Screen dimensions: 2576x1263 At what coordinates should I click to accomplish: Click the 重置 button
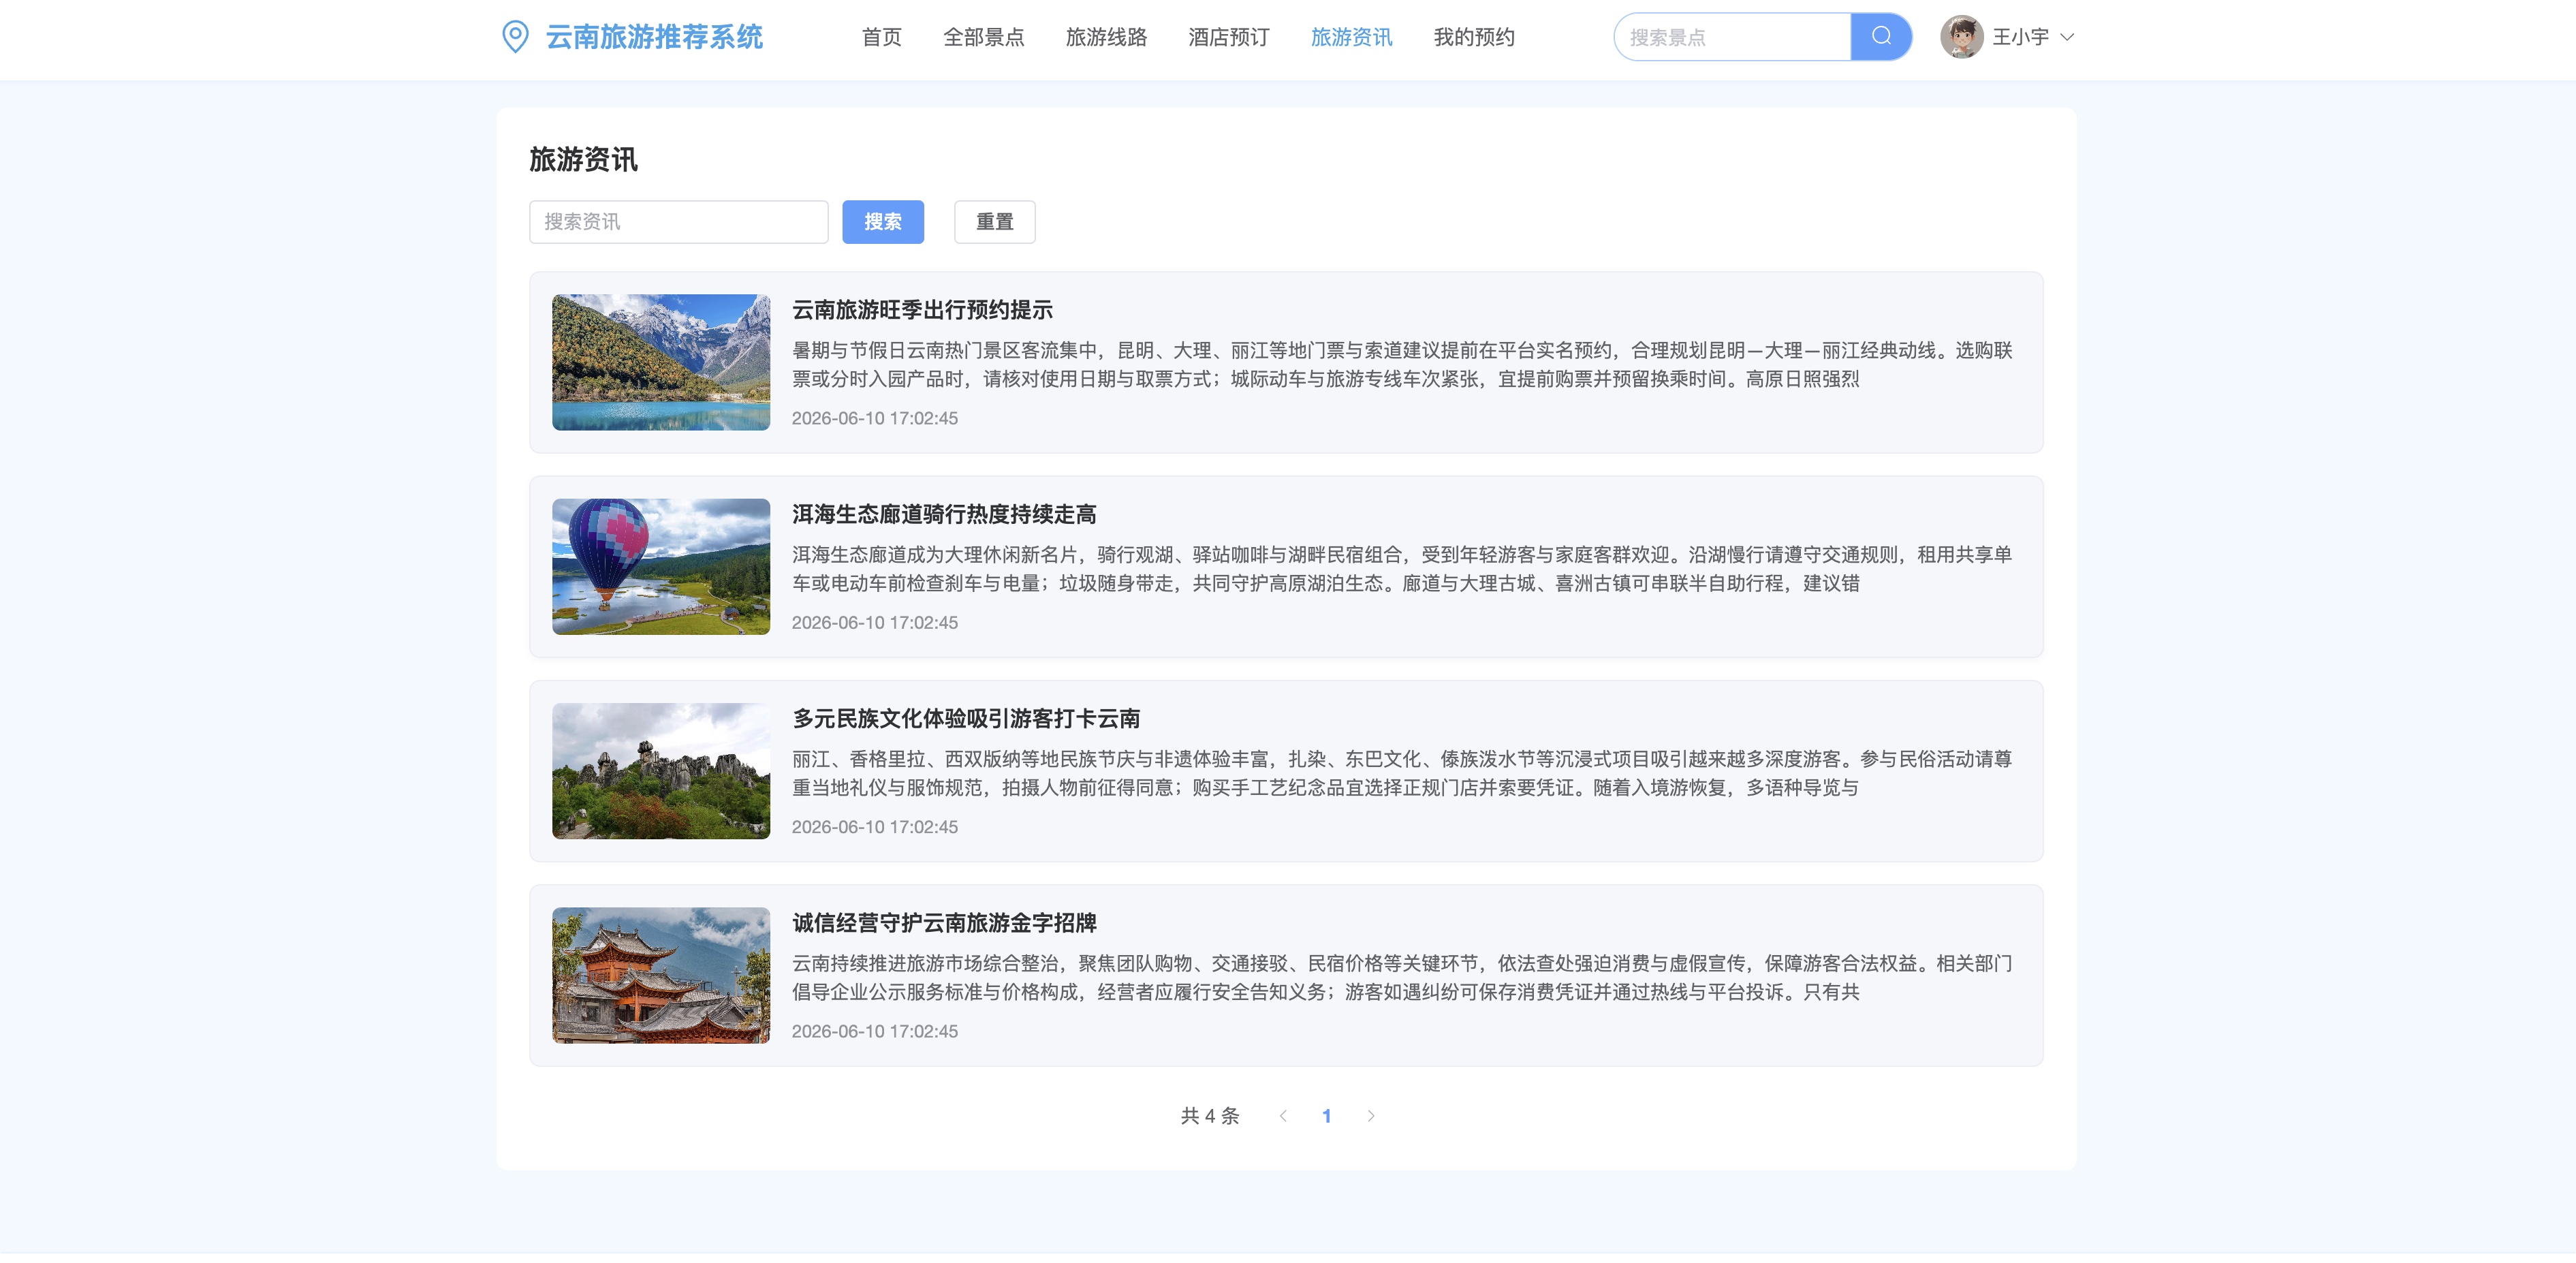pyautogui.click(x=995, y=222)
